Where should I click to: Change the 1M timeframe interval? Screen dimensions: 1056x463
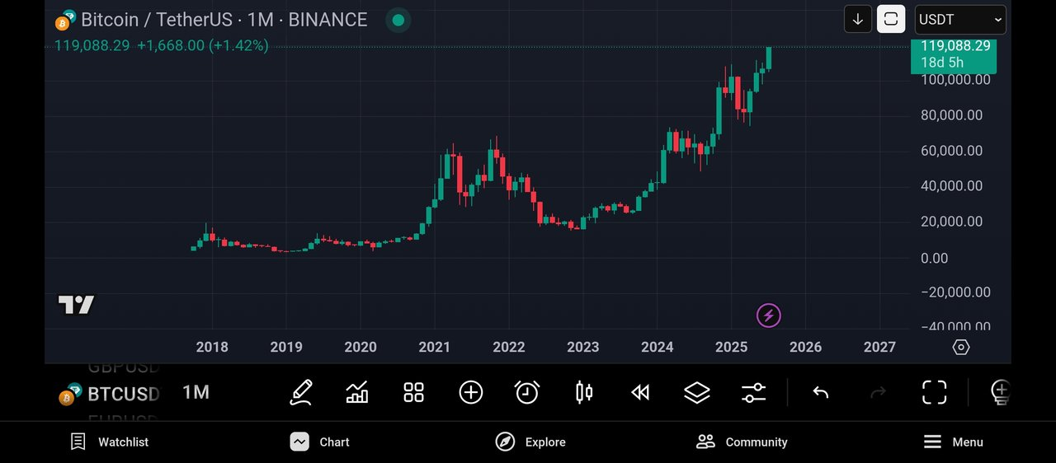tap(196, 392)
